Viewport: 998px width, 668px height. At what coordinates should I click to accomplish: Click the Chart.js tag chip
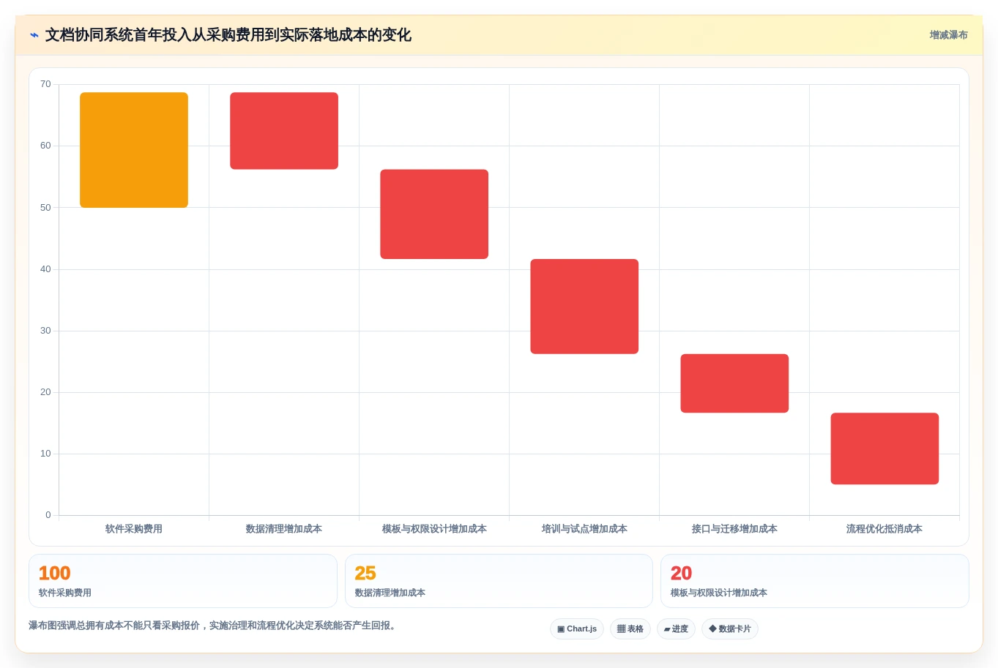pyautogui.click(x=577, y=629)
